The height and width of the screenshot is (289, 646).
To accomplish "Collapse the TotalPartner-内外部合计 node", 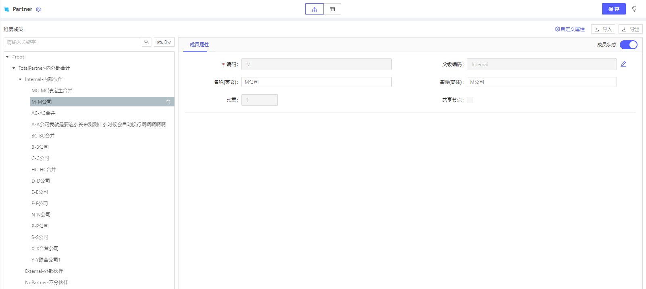I will pos(14,68).
